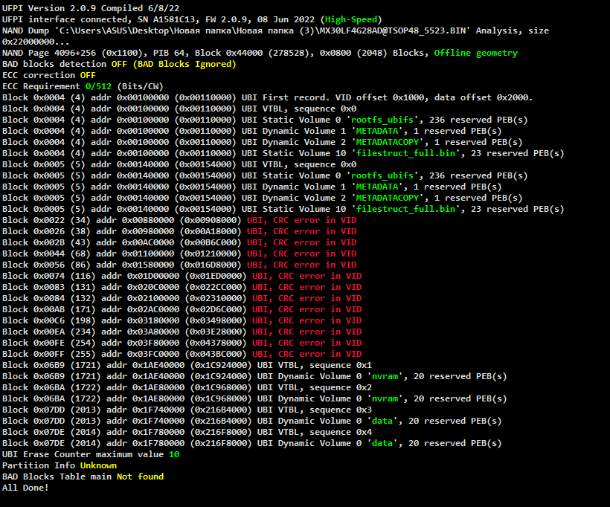The height and width of the screenshot is (507, 610).
Task: Click 'filestruct_full.bin' in the Block 0x0005 row
Action: pos(405,209)
